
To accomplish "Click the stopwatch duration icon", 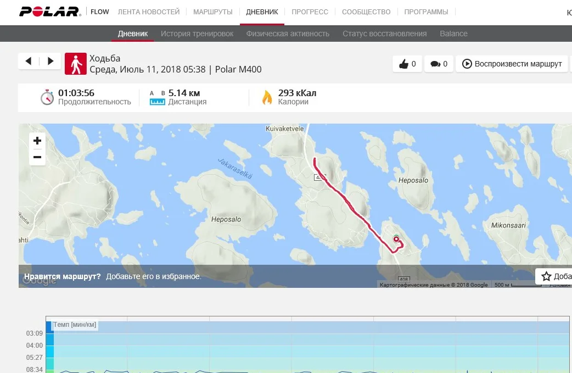I will tap(47, 97).
